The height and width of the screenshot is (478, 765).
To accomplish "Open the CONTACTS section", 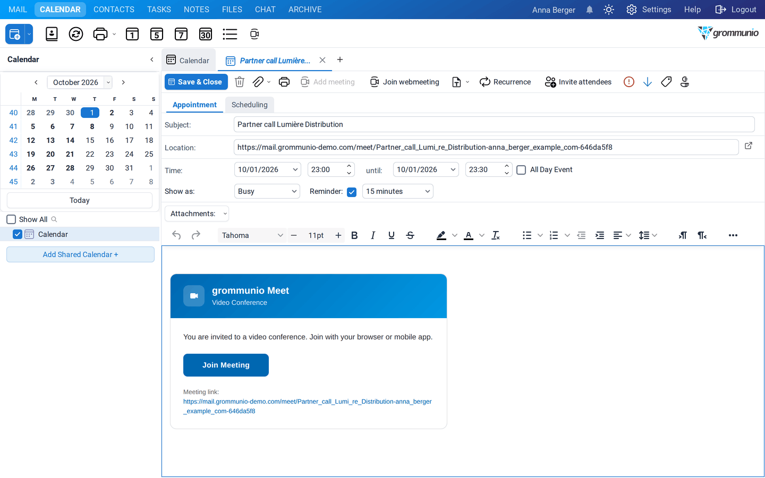I will point(114,10).
